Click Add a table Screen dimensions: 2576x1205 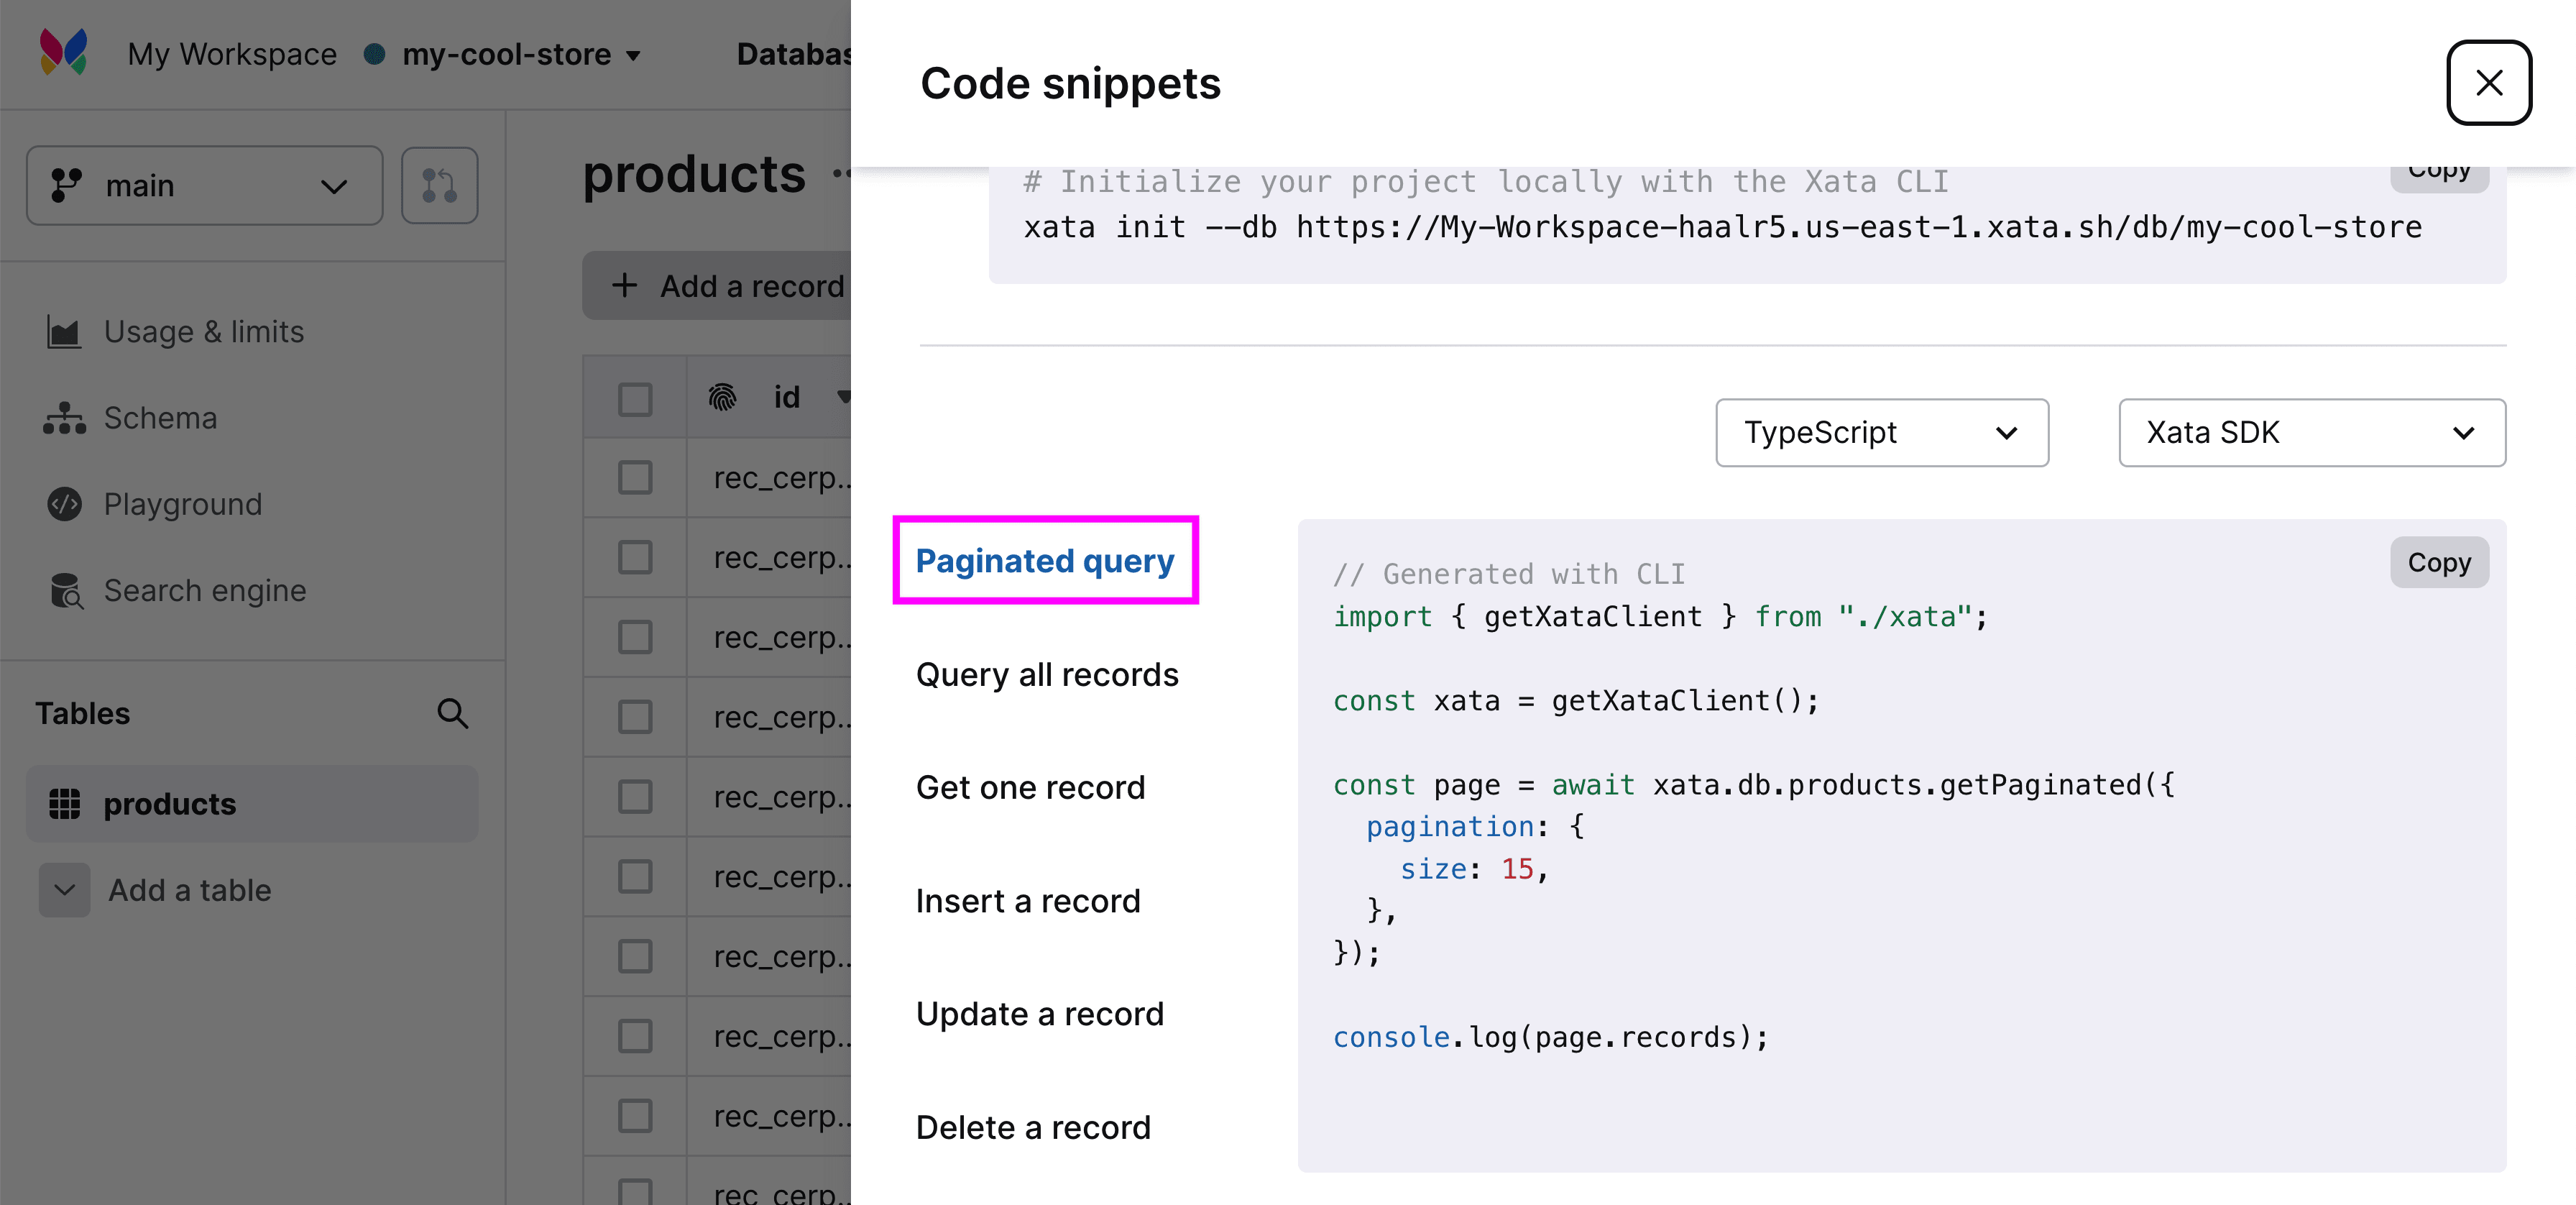point(189,890)
